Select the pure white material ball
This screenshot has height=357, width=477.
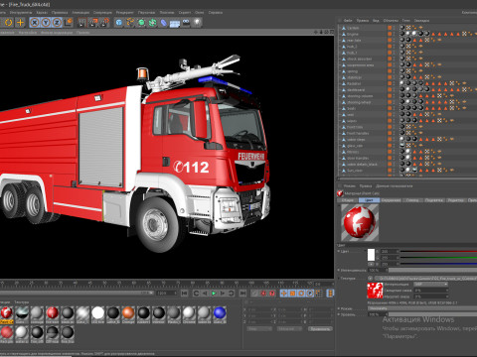[x=97, y=312]
